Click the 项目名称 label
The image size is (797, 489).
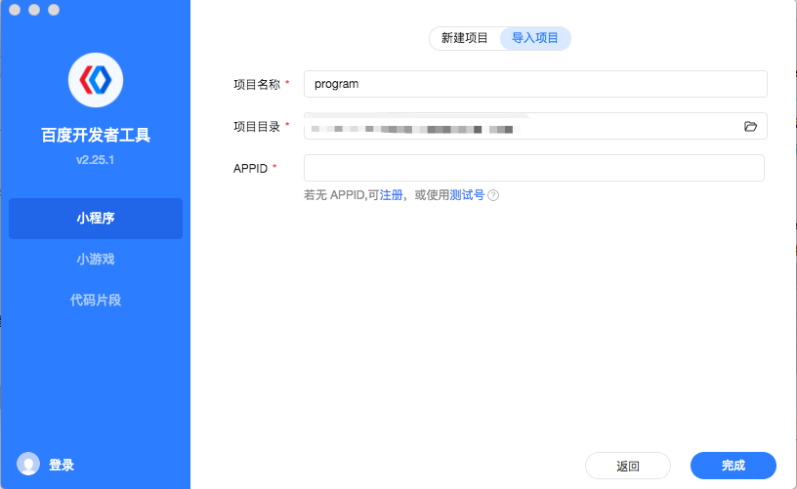pos(257,84)
